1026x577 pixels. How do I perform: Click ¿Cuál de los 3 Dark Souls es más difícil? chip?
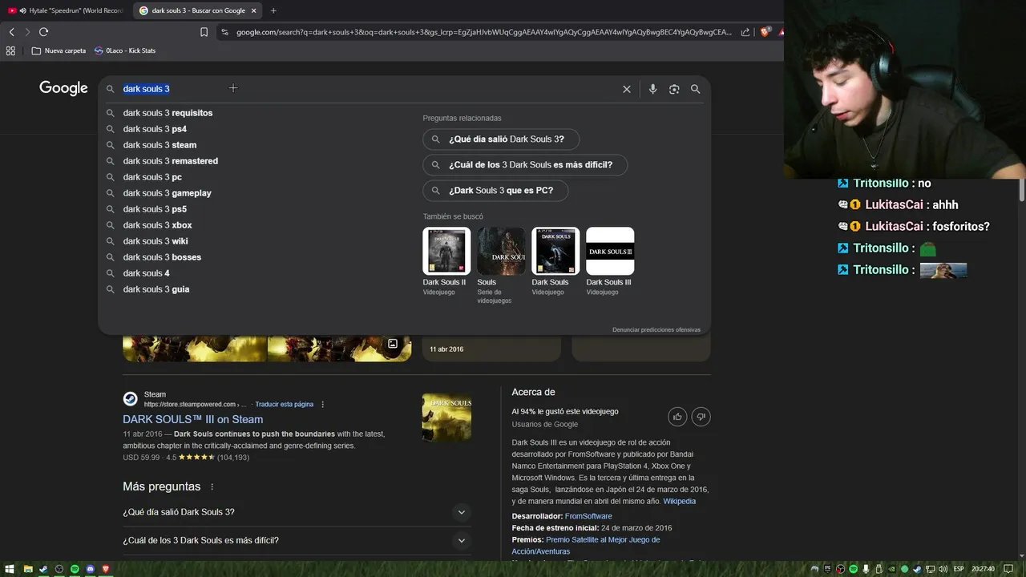[x=525, y=165]
